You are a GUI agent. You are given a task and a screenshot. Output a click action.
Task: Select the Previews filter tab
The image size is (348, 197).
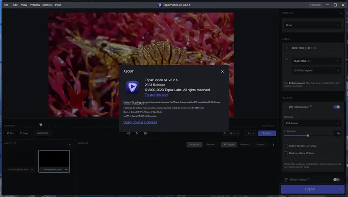click(x=244, y=145)
